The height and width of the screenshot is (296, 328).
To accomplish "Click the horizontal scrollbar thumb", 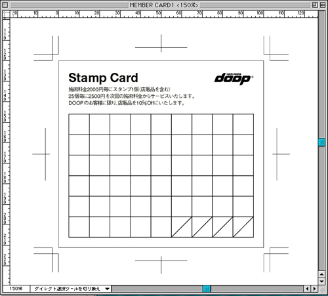I will 207,289.
